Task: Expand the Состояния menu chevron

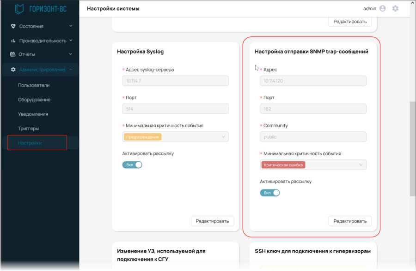Action: (71, 26)
